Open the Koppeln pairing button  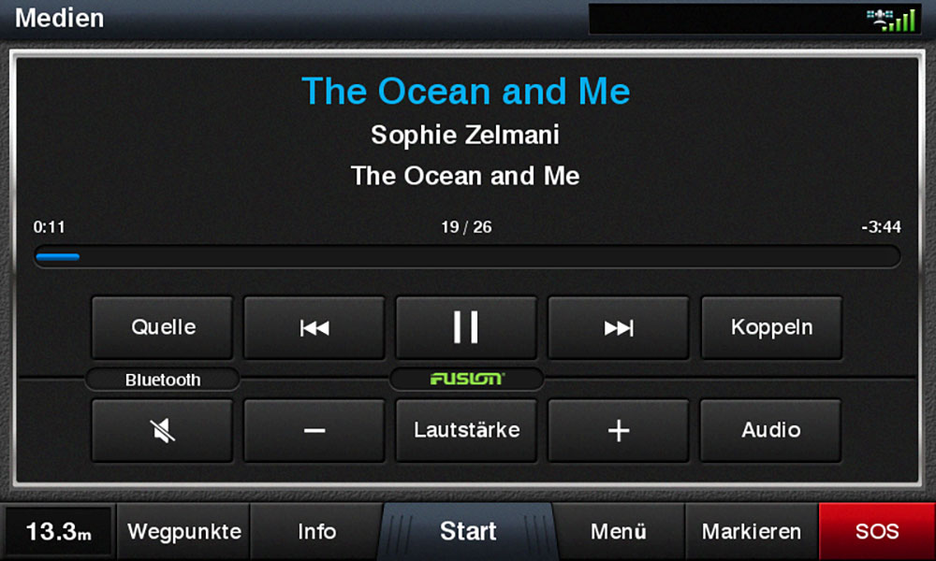(771, 328)
